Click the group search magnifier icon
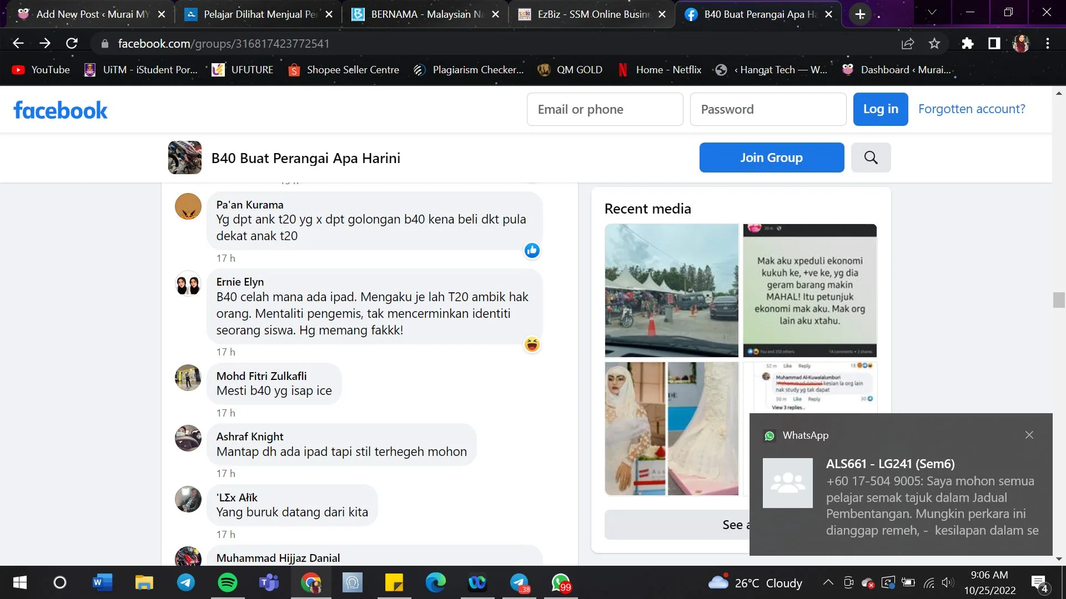This screenshot has height=599, width=1066. 871,158
